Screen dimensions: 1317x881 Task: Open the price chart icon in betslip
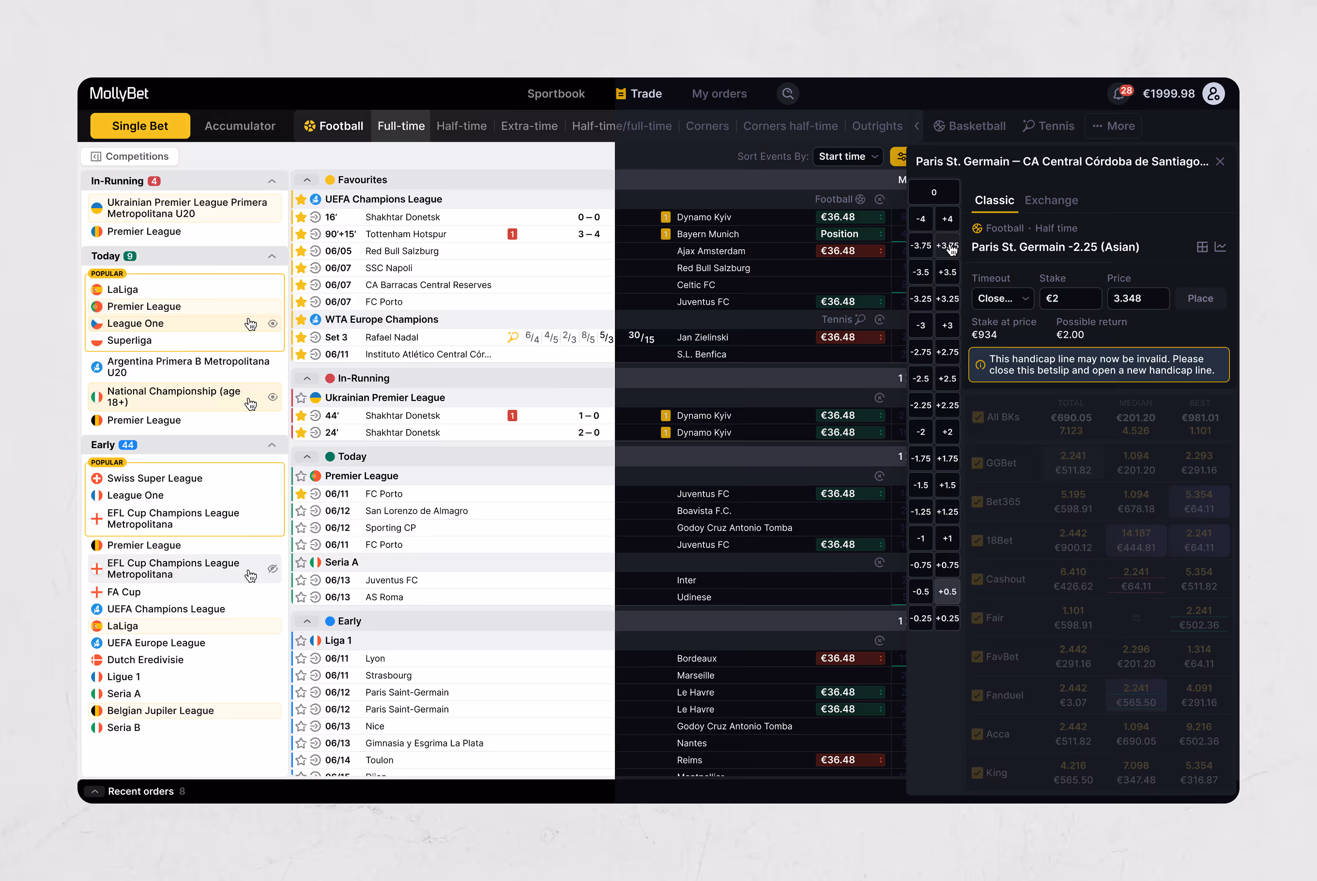point(1220,247)
